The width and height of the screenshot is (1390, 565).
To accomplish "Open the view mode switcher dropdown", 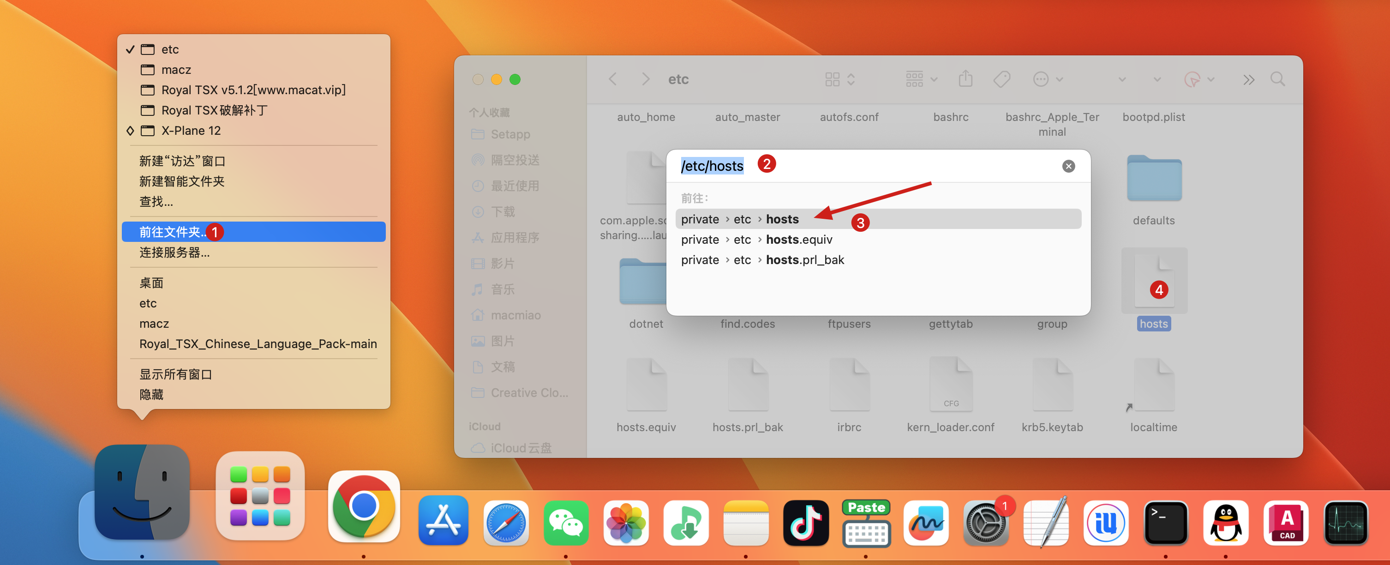I will [x=839, y=79].
